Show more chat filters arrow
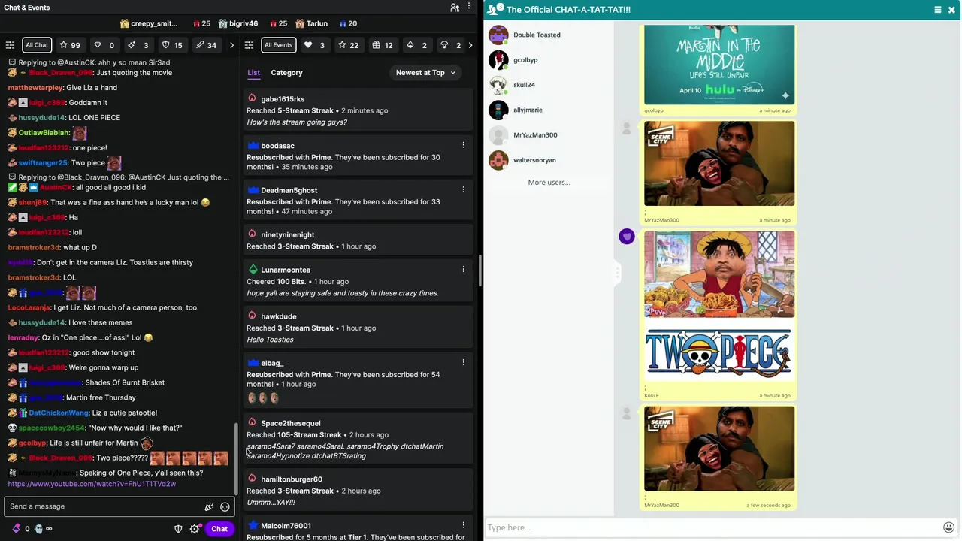The width and height of the screenshot is (962, 541). pyautogui.click(x=231, y=45)
